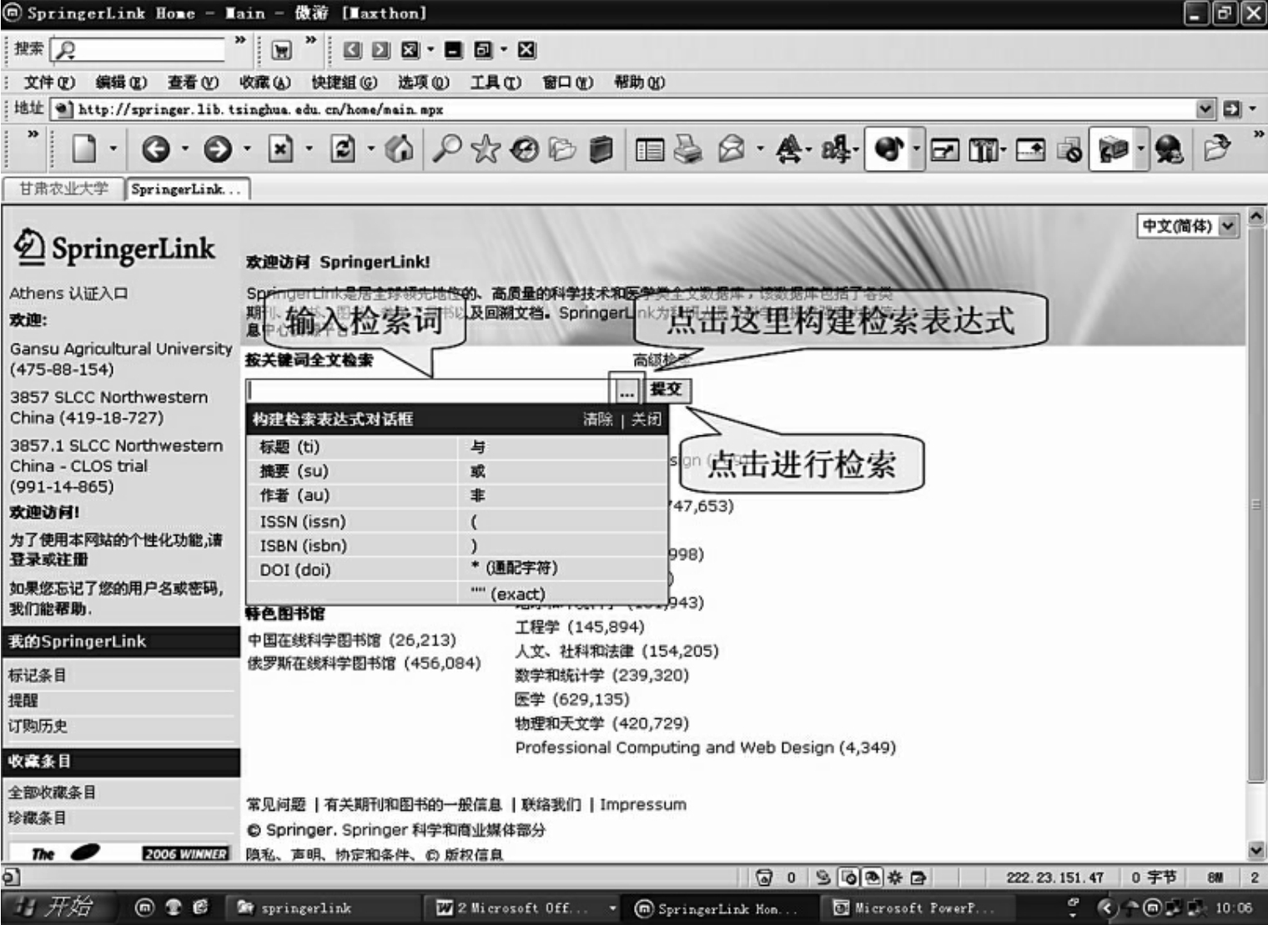
Task: Click the 订购历史 sidebar link
Action: pyautogui.click(x=38, y=726)
